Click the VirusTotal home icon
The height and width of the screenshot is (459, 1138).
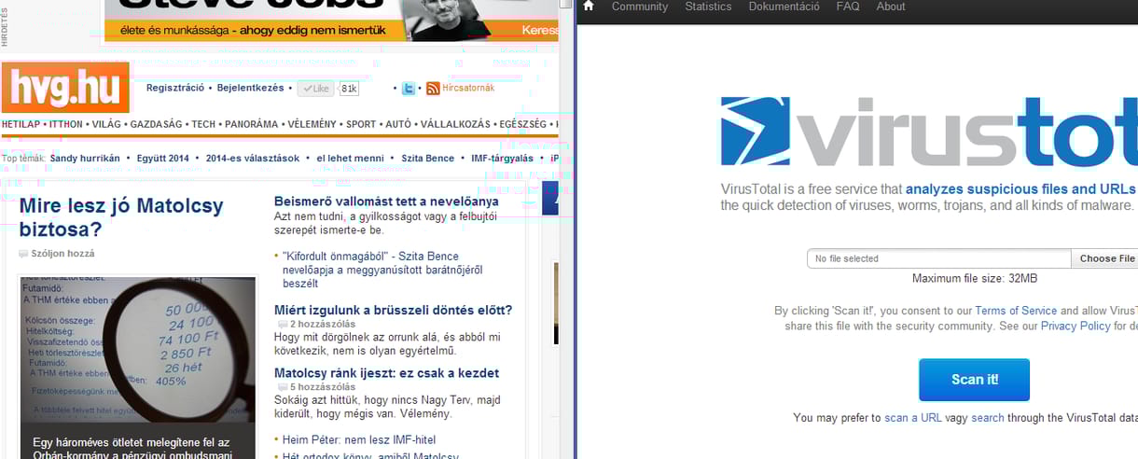click(589, 7)
